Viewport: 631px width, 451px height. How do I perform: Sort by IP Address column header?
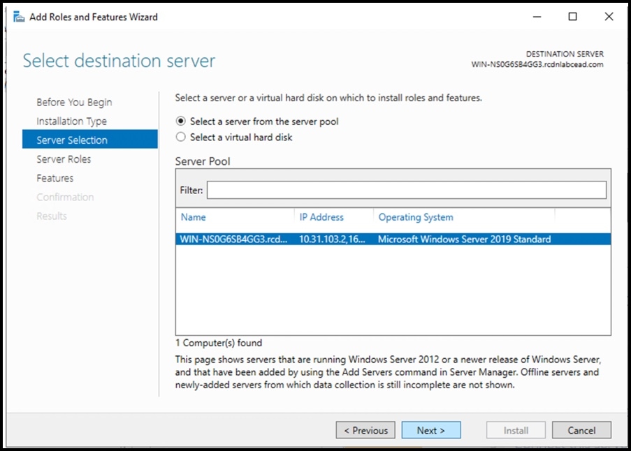click(x=321, y=217)
